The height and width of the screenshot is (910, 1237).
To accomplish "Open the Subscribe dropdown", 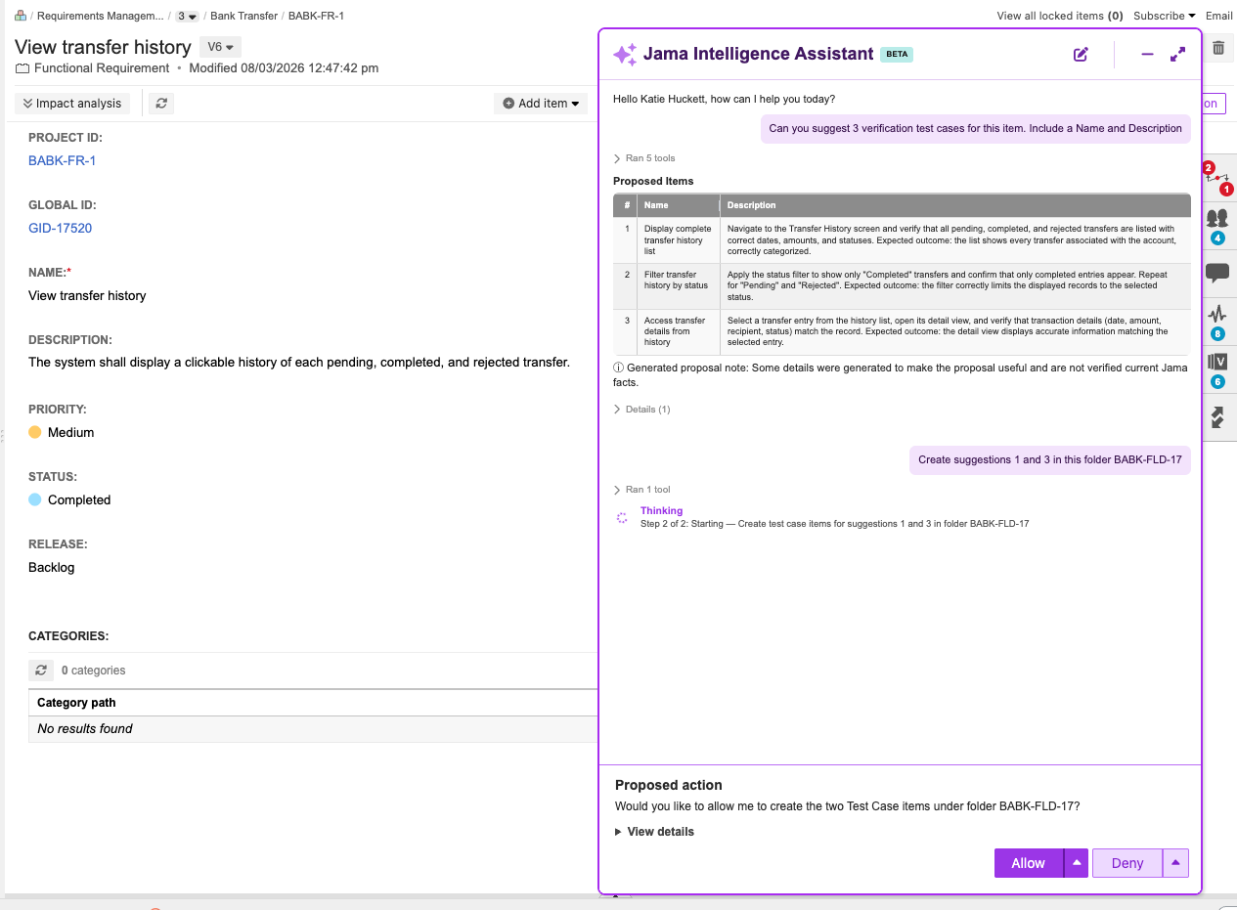I will click(x=1165, y=16).
